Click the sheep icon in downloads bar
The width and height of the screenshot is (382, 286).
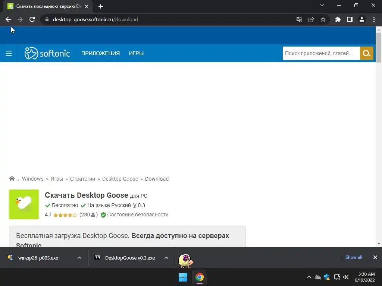186,261
